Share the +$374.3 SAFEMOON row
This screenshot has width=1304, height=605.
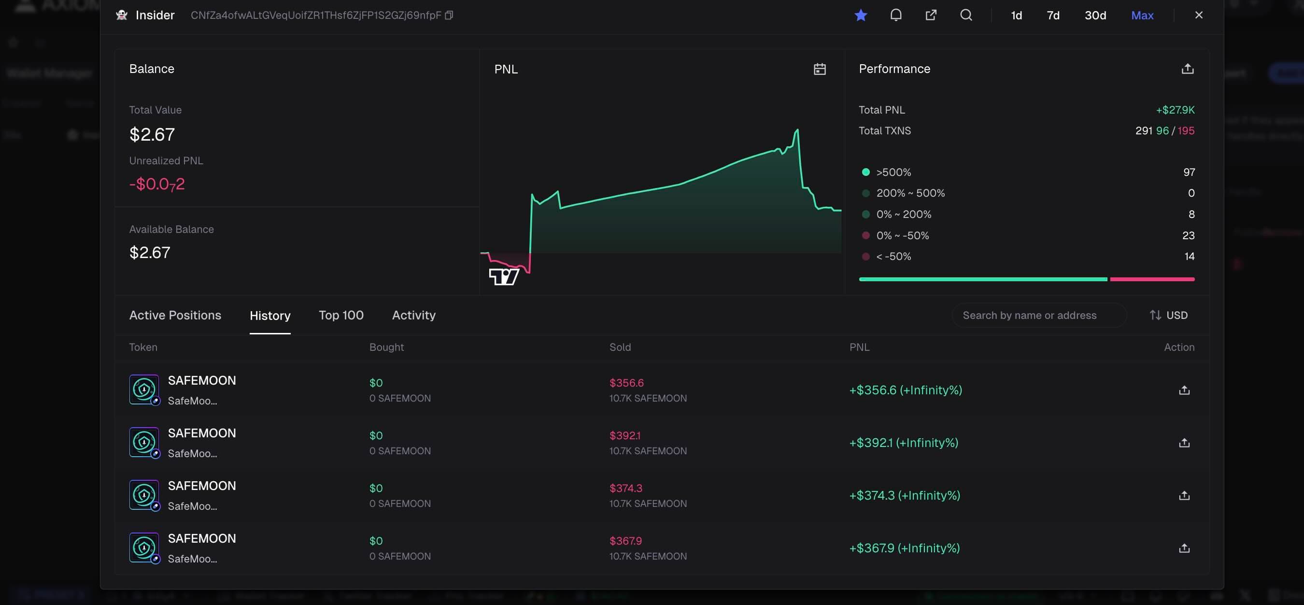click(x=1184, y=495)
